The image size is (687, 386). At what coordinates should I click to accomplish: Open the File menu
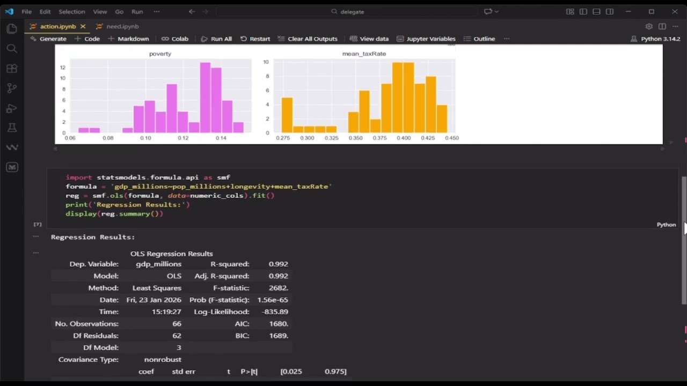26,11
